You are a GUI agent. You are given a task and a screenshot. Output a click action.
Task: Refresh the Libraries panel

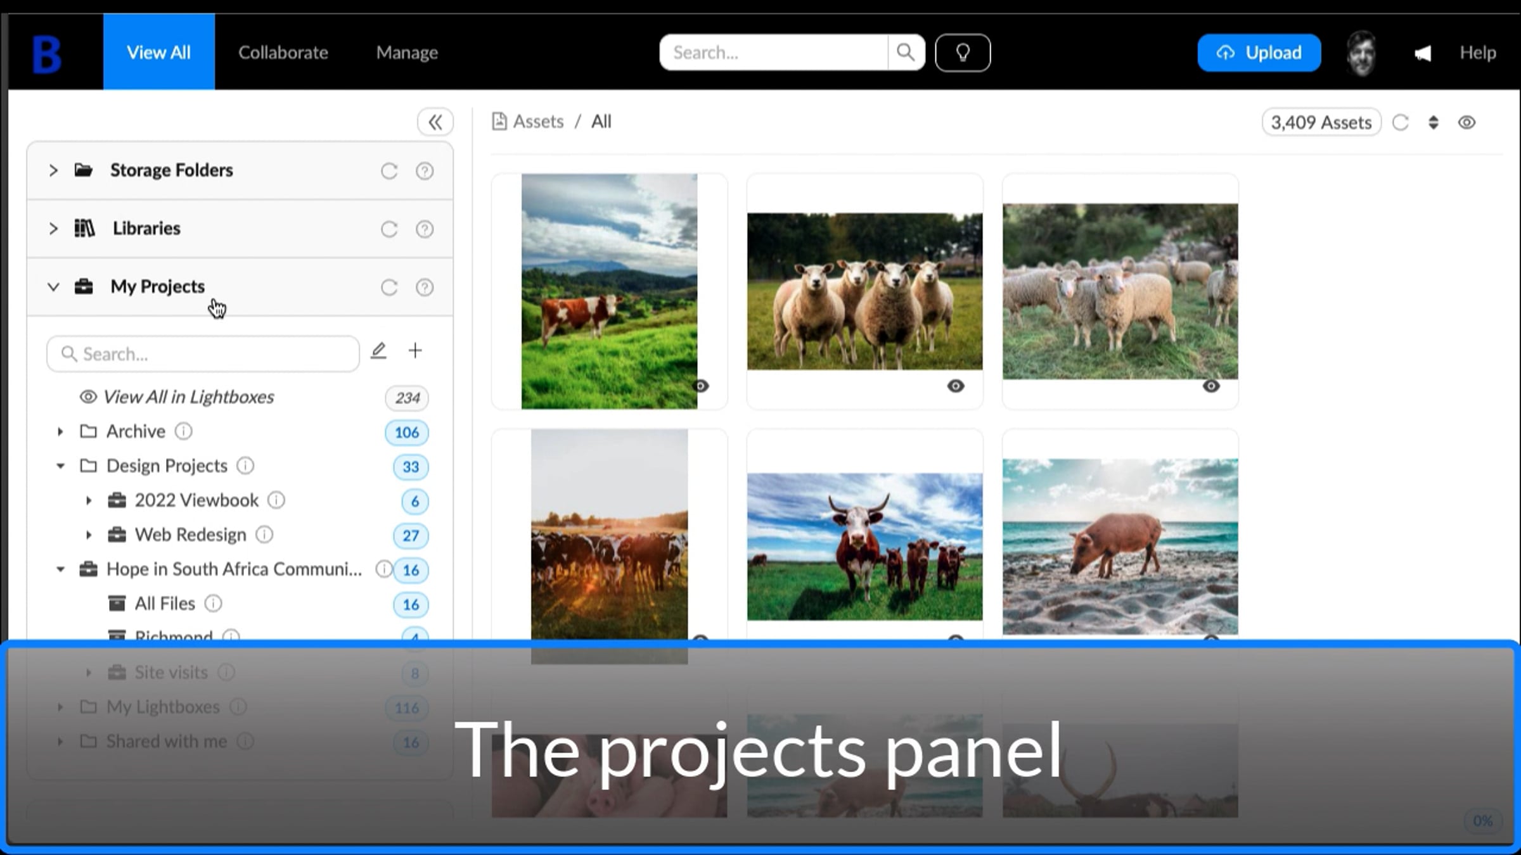[389, 229]
